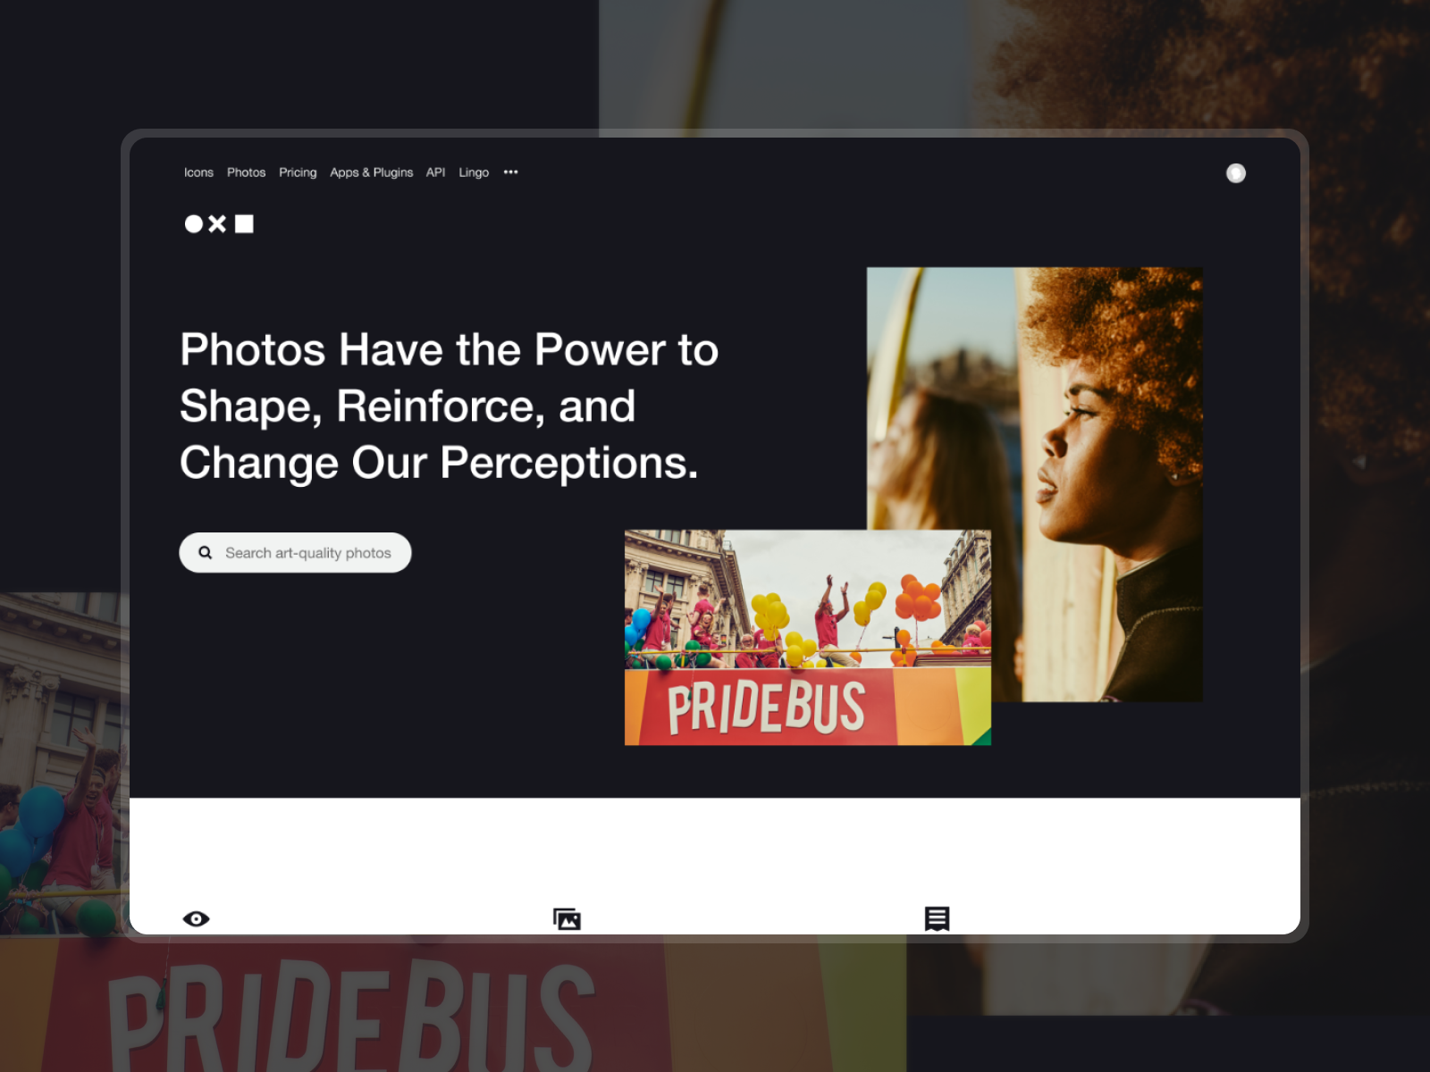This screenshot has width=1430, height=1072.
Task: Open the API nav link
Action: click(435, 172)
